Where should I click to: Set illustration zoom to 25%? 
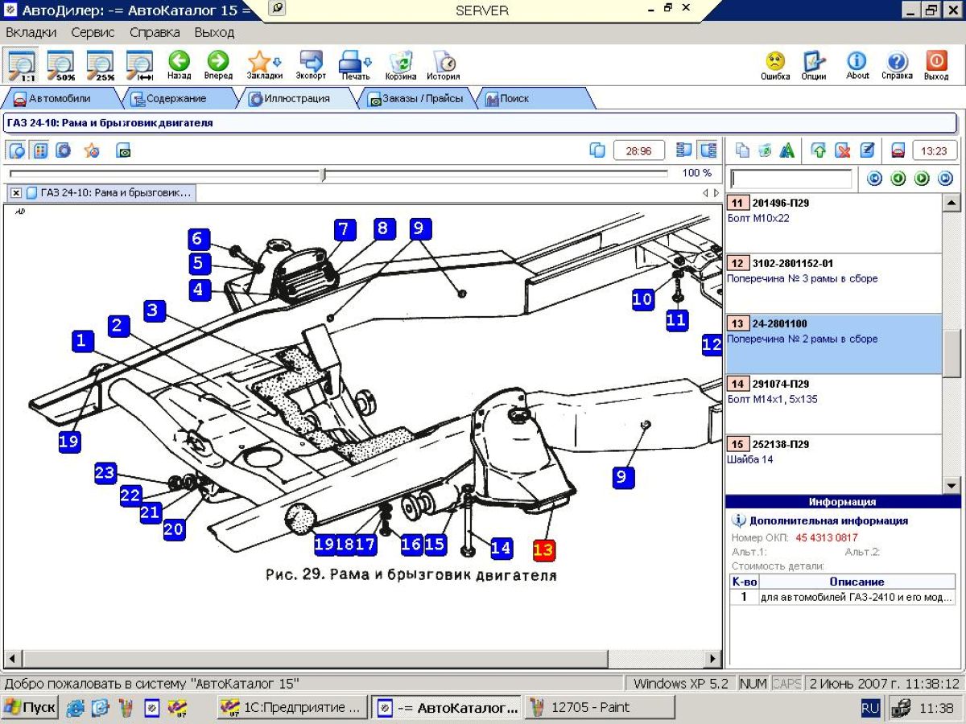point(100,66)
